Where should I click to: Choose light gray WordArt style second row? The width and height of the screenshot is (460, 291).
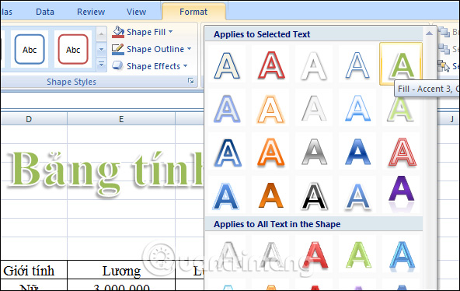pos(314,109)
